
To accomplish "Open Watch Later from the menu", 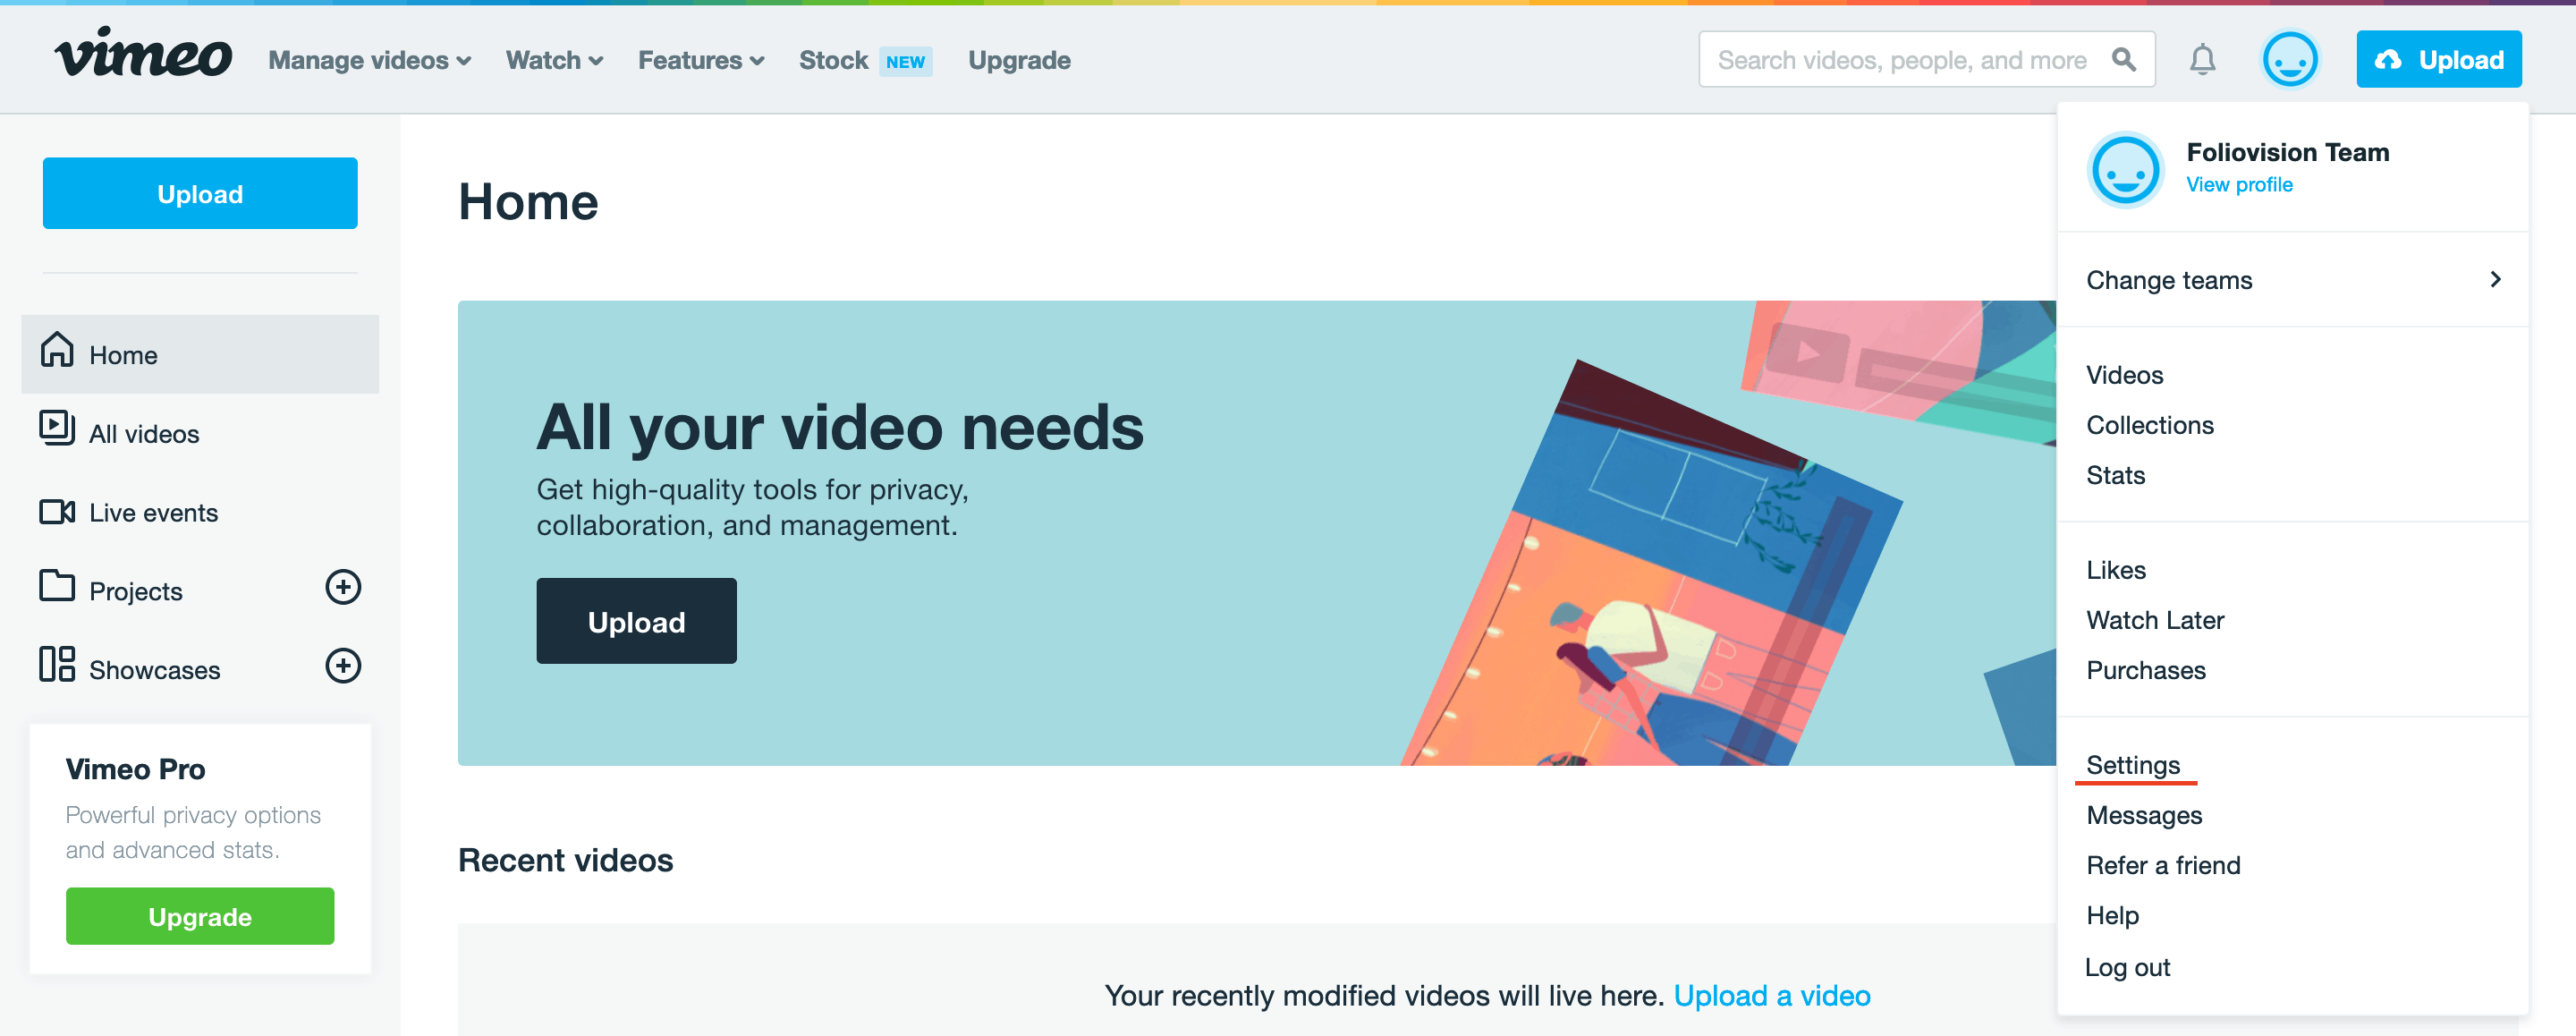I will (2155, 620).
